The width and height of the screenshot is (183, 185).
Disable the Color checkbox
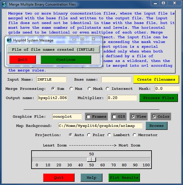(x=154, y=117)
